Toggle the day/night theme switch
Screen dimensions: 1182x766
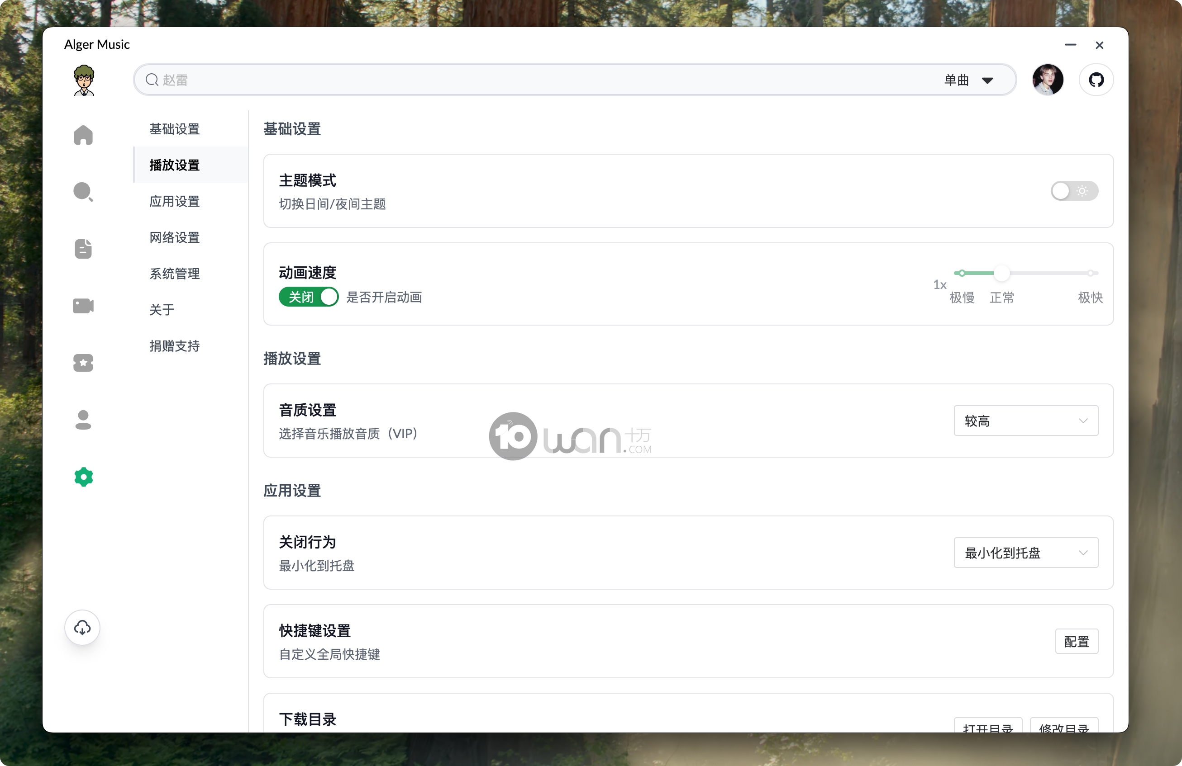pos(1074,191)
